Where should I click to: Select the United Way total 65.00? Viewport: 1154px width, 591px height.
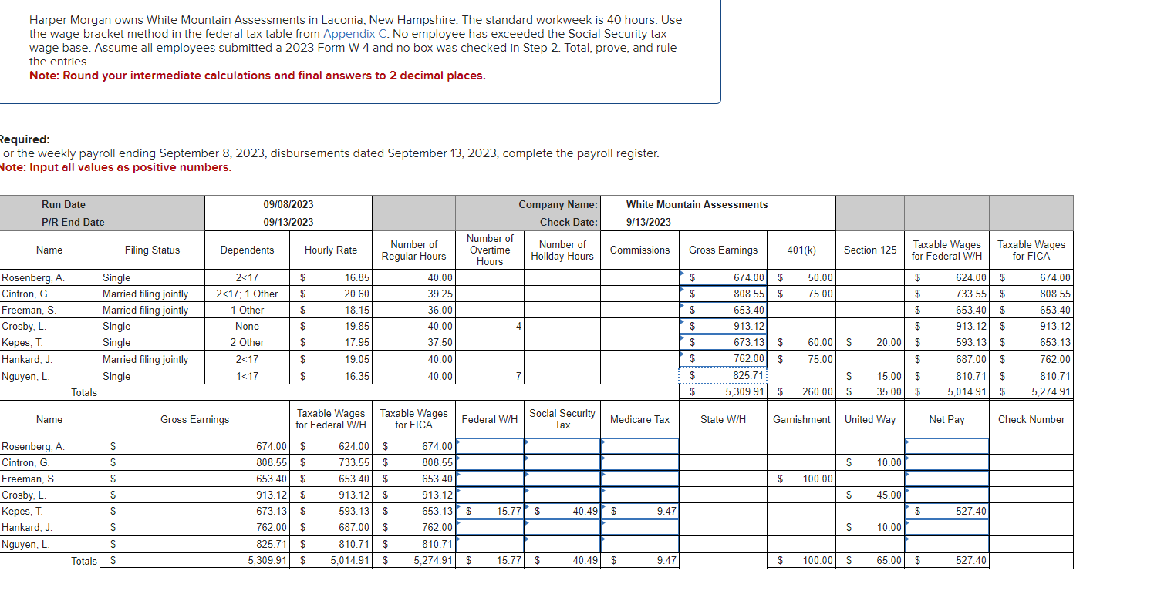point(870,560)
